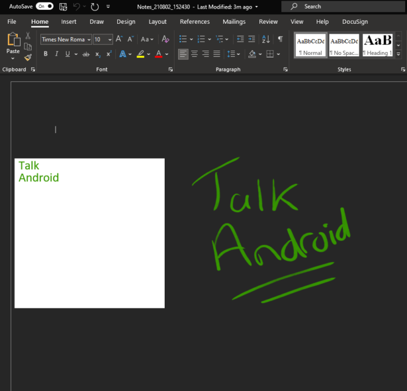Apply the Heading 1 style
Viewport: 407px width, 391px height.
[378, 45]
